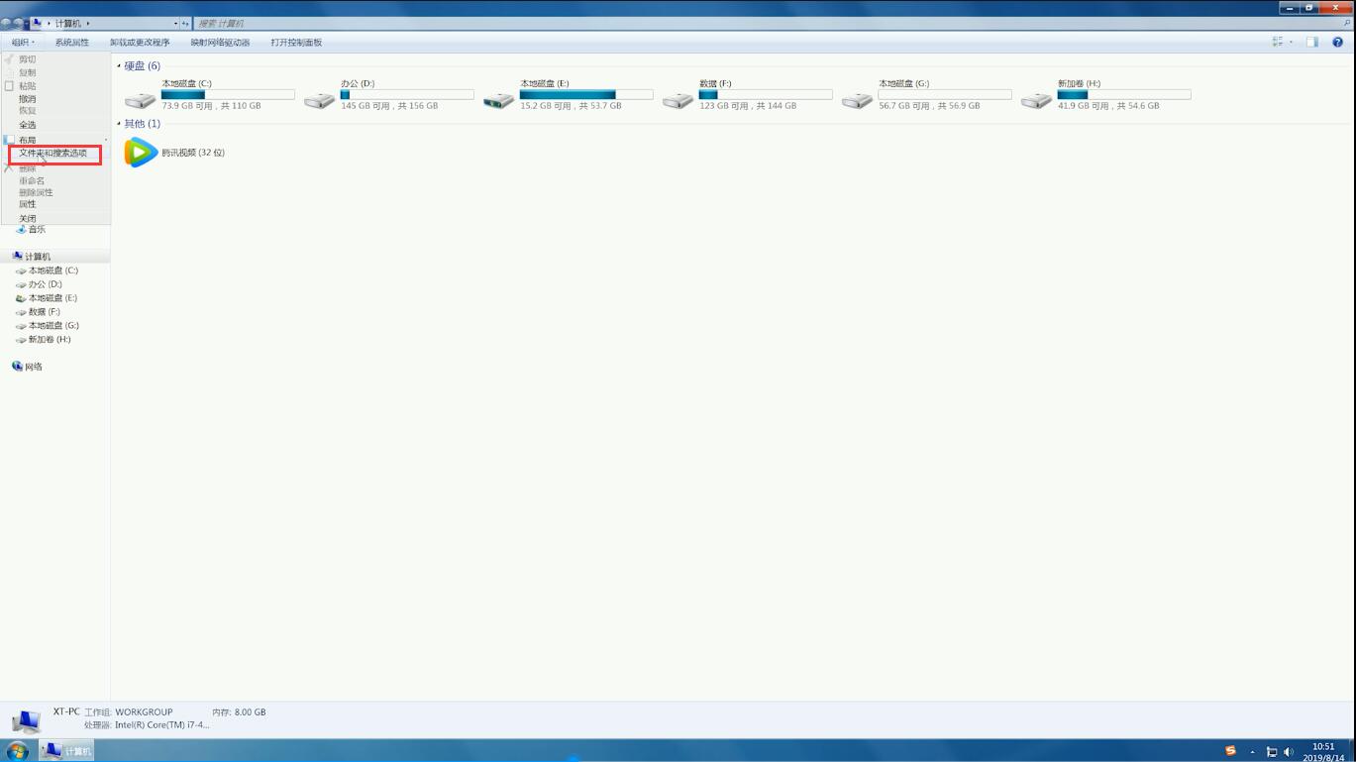1356x762 pixels.
Task: Click the 系统属性 toolbar button
Action: point(71,43)
